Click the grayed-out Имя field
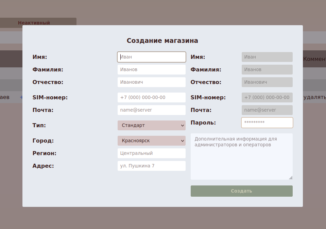This screenshot has height=229, width=326. point(267,57)
